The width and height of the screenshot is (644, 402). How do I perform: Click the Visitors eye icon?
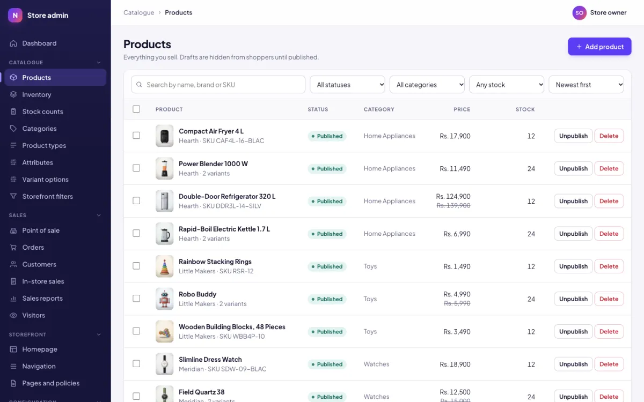[13, 315]
